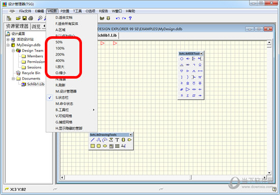Select the dot circle symbol in IEEE tools
Screen dimensions: 280x195
[182, 59]
